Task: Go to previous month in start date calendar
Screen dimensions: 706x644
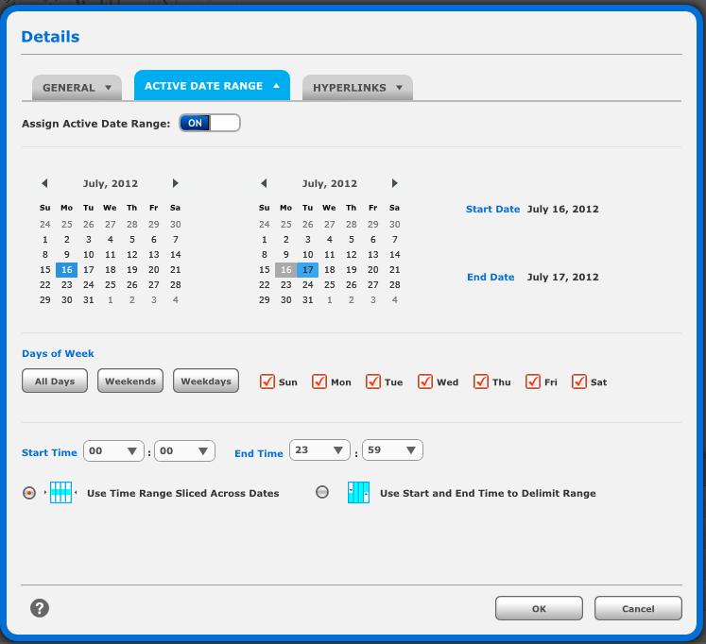Action: 44,183
